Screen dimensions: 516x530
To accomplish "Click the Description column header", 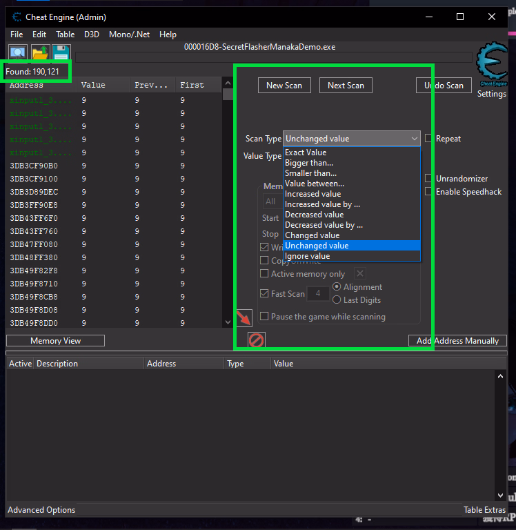I will click(88, 364).
